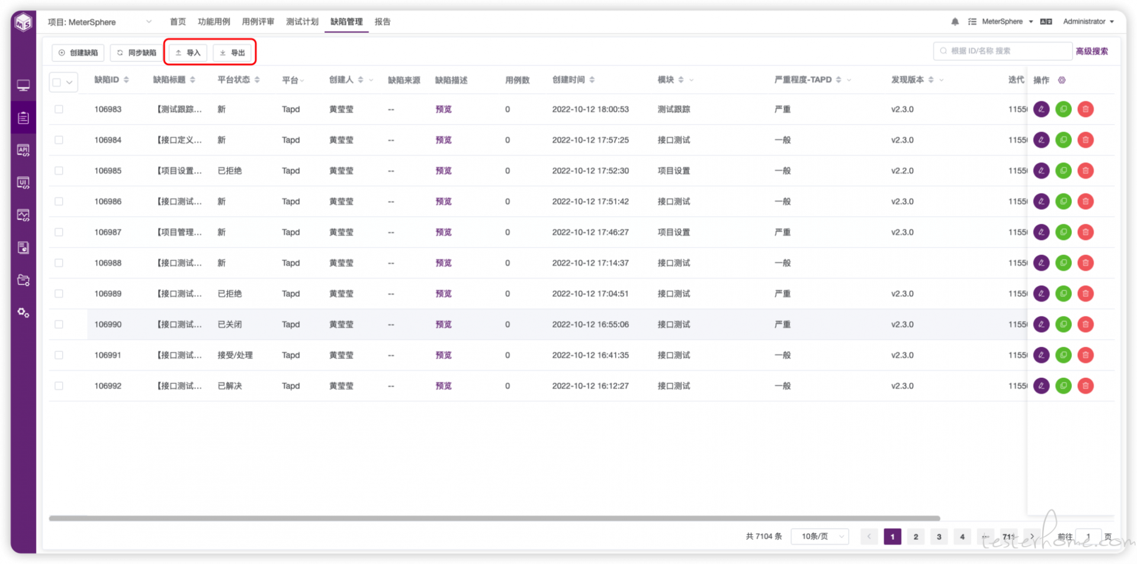Open the MeterSphere workspace dropdown in the header
1137x564 pixels.
pyautogui.click(x=1007, y=22)
